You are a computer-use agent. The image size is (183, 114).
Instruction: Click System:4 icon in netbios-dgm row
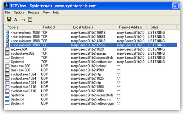point(7,103)
